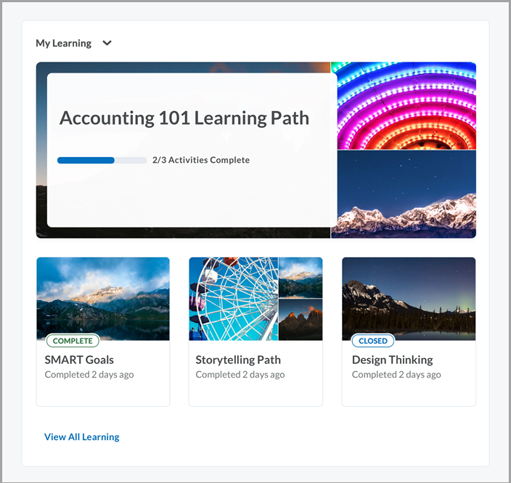This screenshot has height=483, width=511.
Task: Open the SMART Goals title
Action: coord(79,360)
